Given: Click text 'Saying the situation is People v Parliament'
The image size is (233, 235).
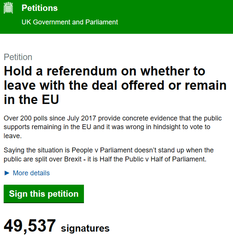Looking at the screenshot, I should pos(64,151).
